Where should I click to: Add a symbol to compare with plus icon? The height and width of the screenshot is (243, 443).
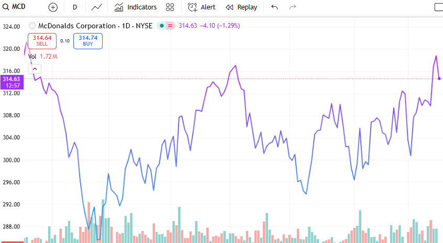tap(53, 7)
